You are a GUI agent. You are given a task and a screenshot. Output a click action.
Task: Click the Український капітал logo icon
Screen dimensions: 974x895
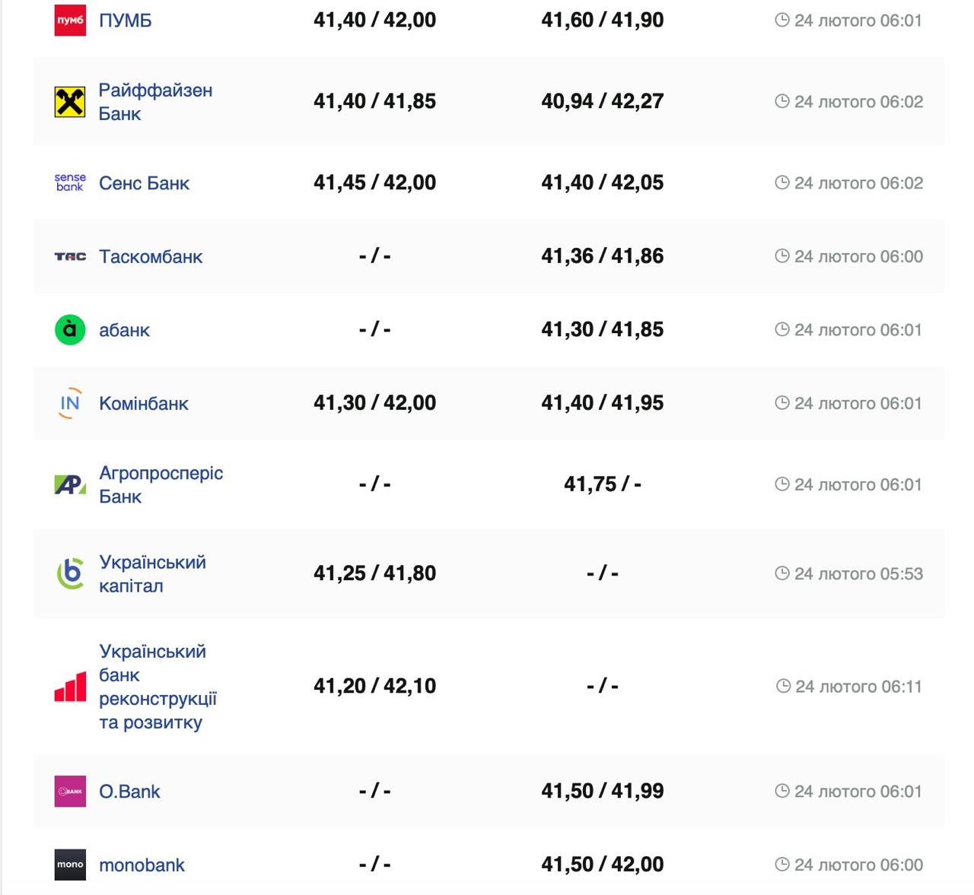point(70,573)
